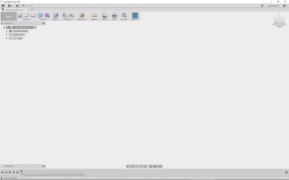Open the MODEL workspace dropdown
Screen dimensions: 289x180
coord(9,16)
